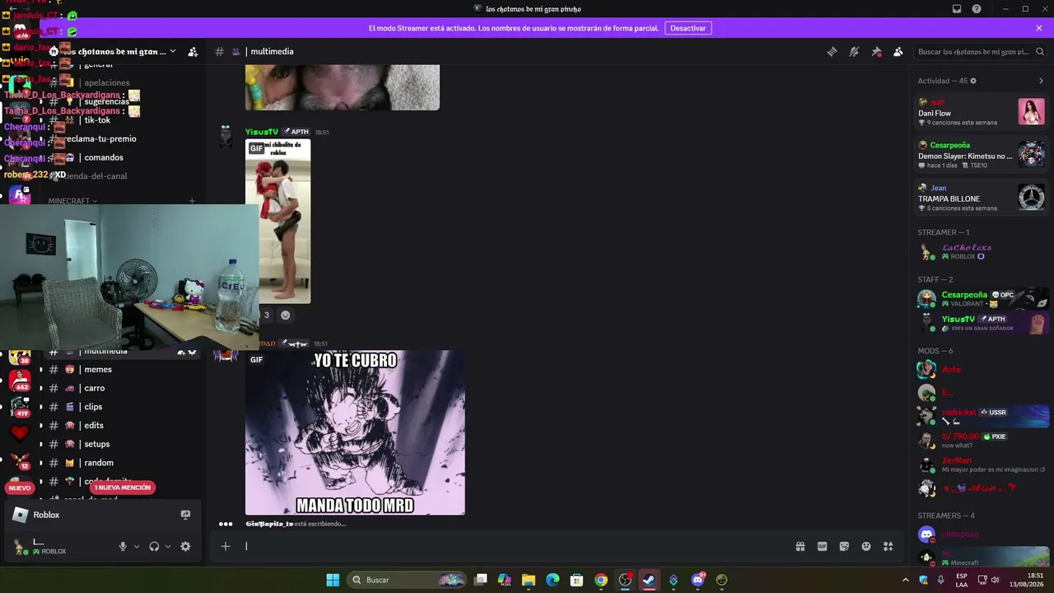Open the Windows Start menu

(x=333, y=580)
